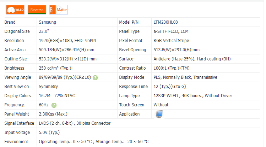The width and height of the screenshot is (266, 147).
Task: Click the 513.8(W)×291.0(H) mm bezel opening
Action: click(x=177, y=49)
